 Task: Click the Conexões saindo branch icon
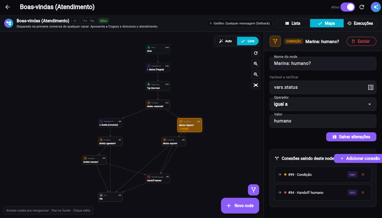pyautogui.click(x=277, y=158)
